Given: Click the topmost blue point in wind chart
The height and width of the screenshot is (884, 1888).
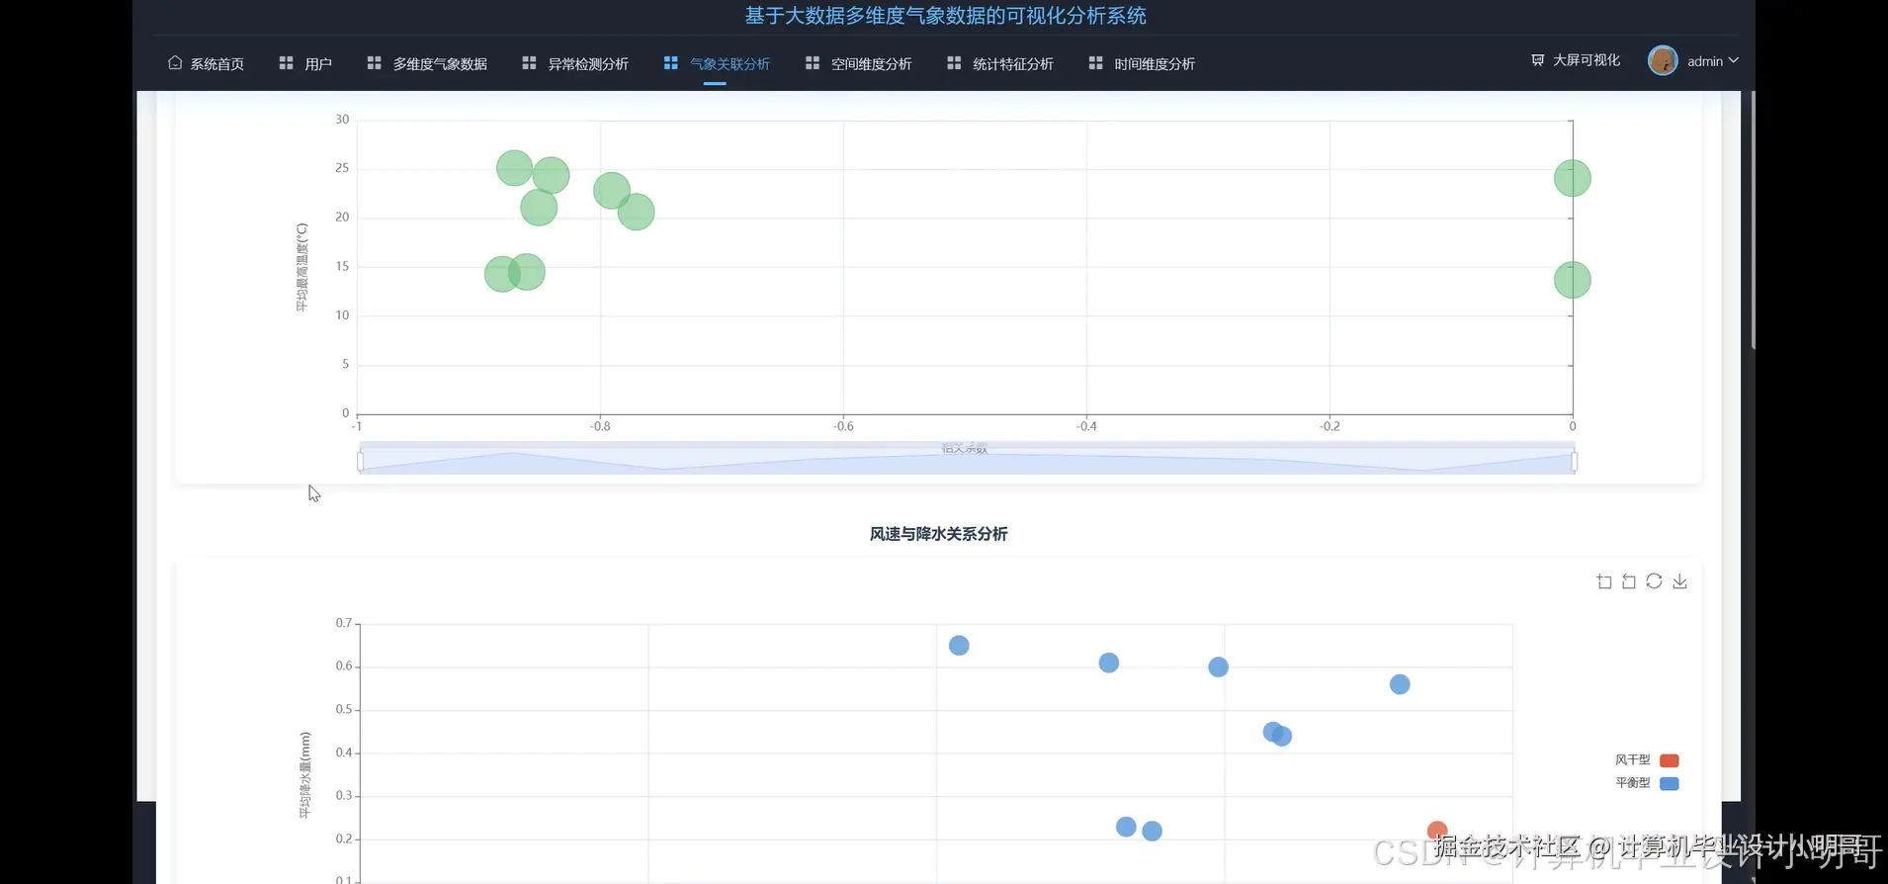Looking at the screenshot, I should tap(959, 646).
